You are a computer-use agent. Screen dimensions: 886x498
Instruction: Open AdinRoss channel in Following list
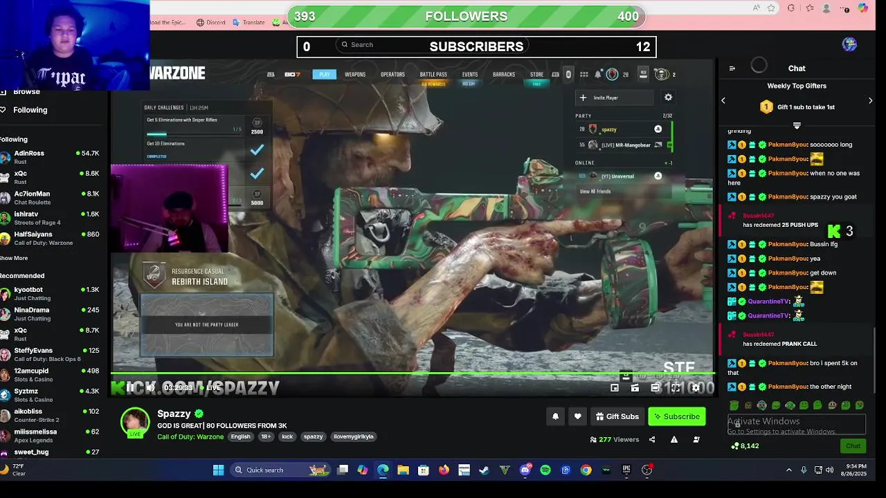tap(50, 157)
